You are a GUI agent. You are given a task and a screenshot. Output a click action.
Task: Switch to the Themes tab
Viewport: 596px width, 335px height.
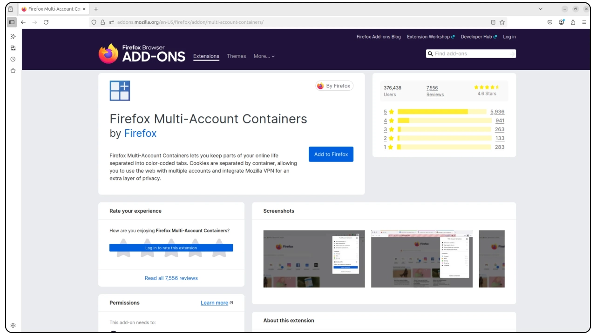coord(236,56)
